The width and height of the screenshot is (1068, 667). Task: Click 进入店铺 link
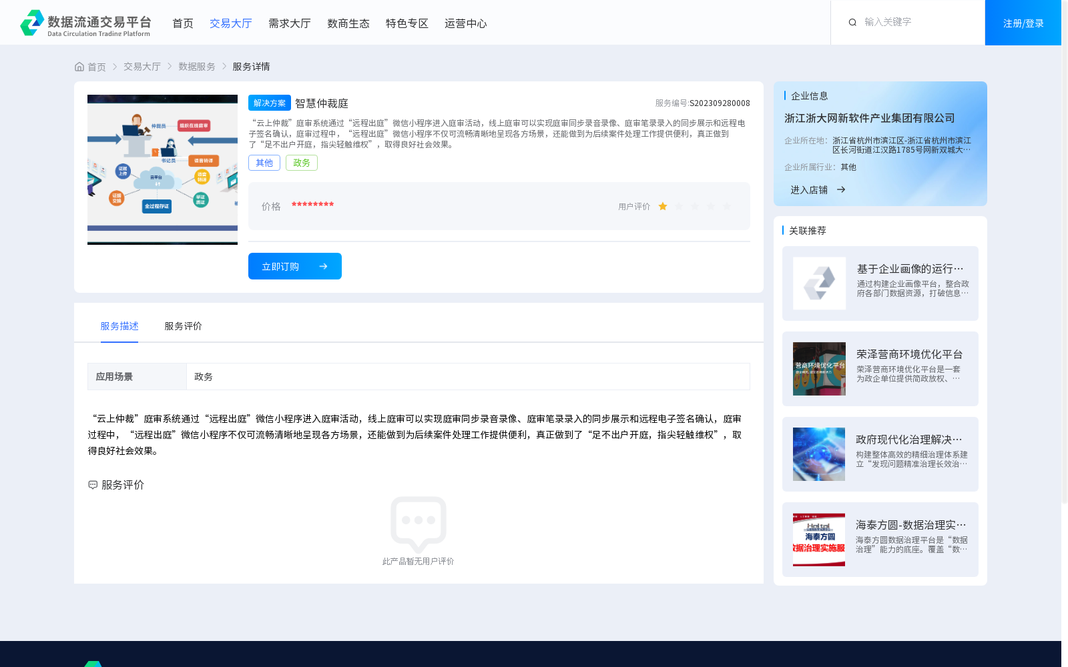pyautogui.click(x=809, y=190)
